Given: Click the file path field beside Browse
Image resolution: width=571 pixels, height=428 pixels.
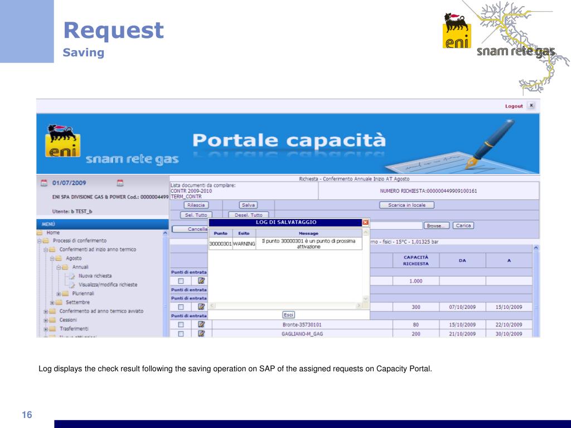Looking at the screenshot, I should (x=396, y=226).
